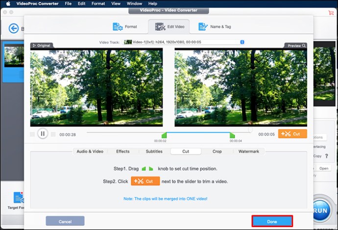Viewport: 338px width, 230px height.
Task: Click the Done button
Action: 272,221
